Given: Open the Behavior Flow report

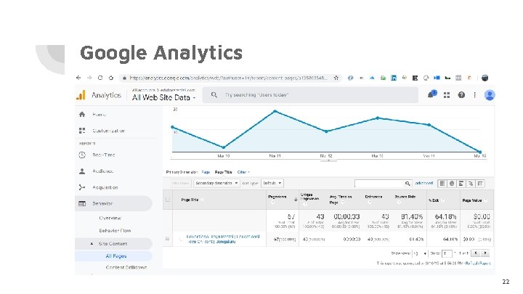Looking at the screenshot, I should coord(115,231).
